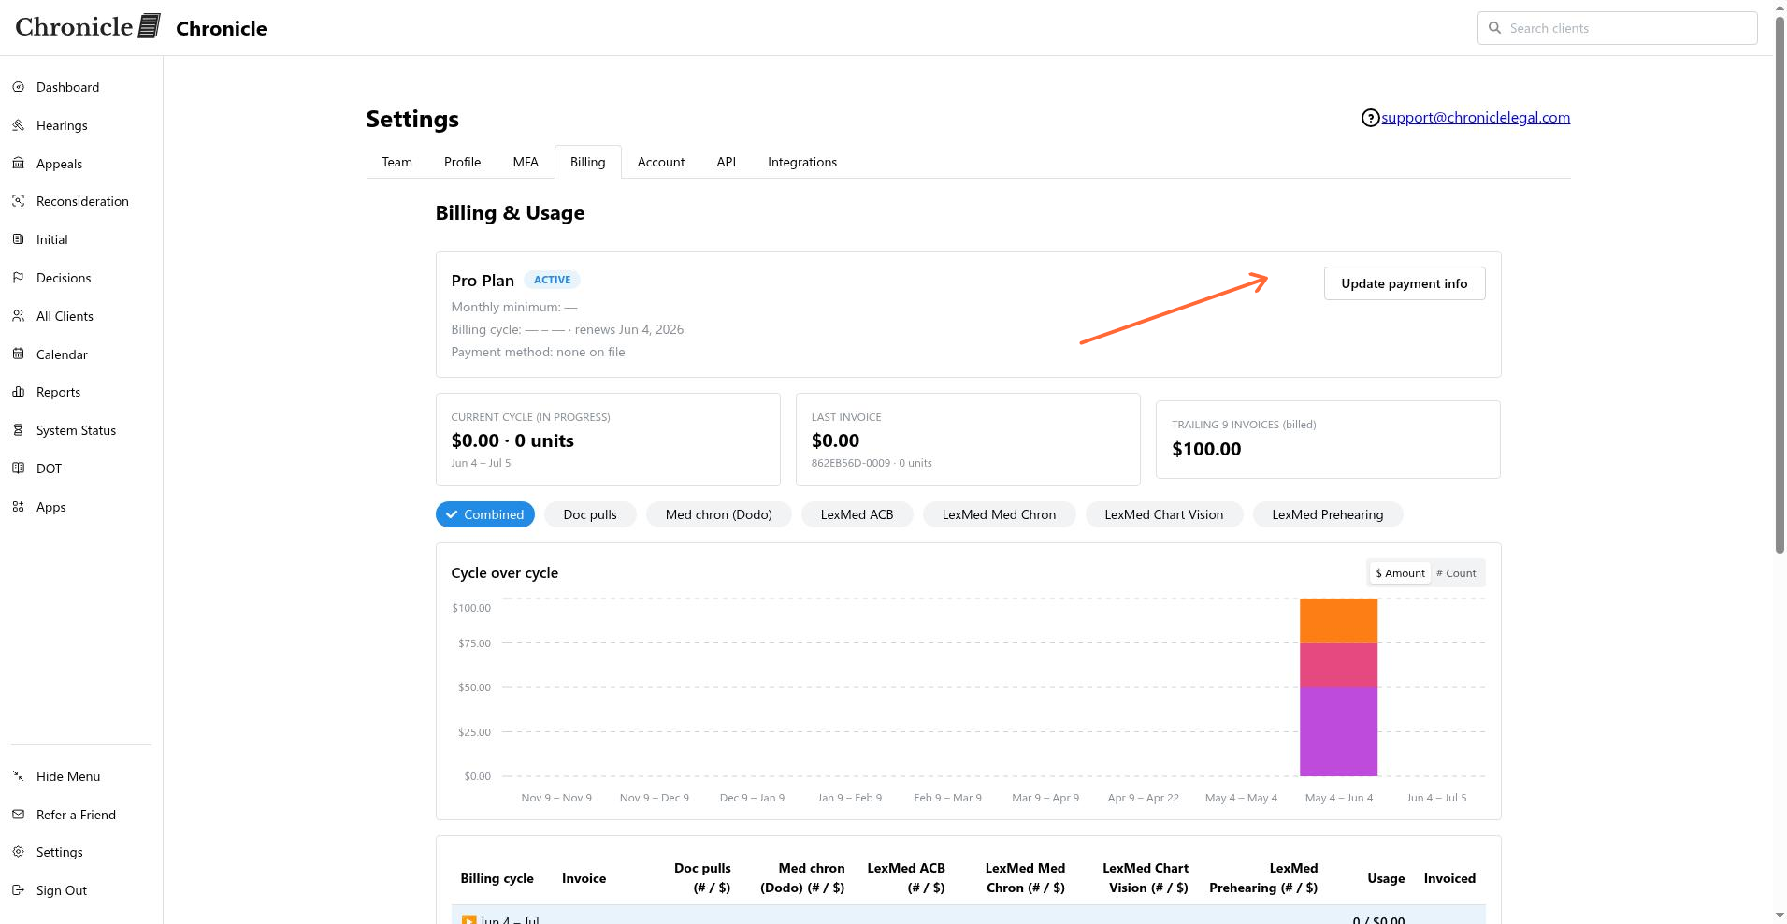Image resolution: width=1787 pixels, height=924 pixels.
Task: Expand the Jun 4 billing cycle row
Action: tap(468, 920)
